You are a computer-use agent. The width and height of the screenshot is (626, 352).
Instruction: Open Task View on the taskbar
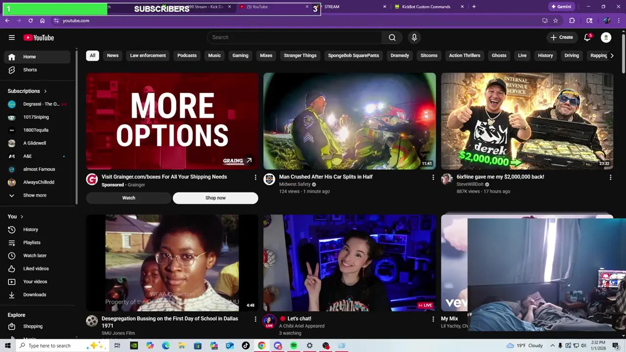coord(117,346)
